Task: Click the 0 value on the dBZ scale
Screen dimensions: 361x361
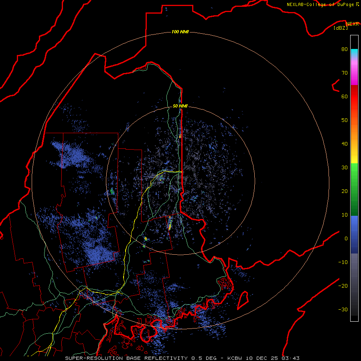Action: [x=346, y=239]
